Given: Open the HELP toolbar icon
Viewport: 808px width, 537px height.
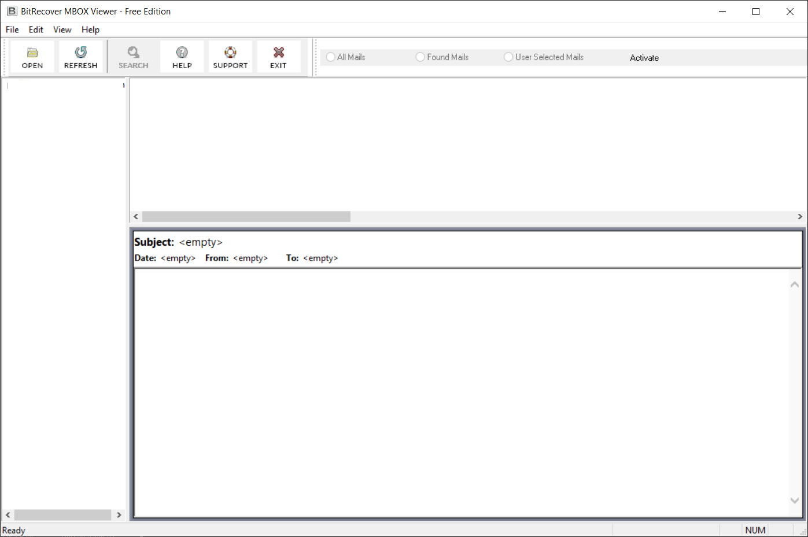Looking at the screenshot, I should (x=182, y=57).
